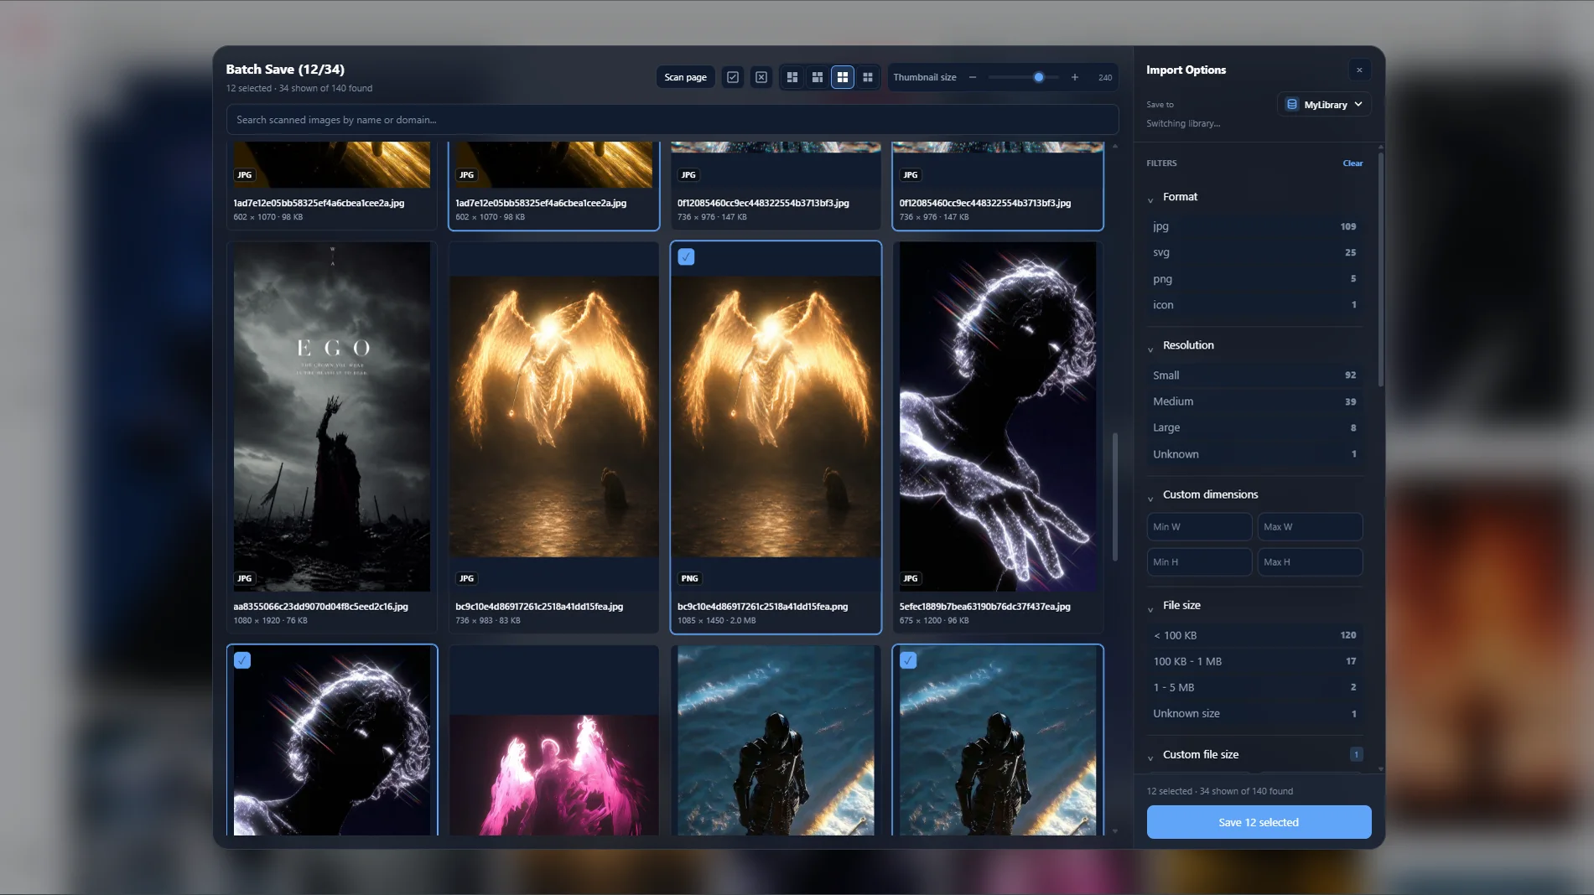
Task: Click the '1080 × 1920 · 76 KB' info text
Action: click(270, 621)
